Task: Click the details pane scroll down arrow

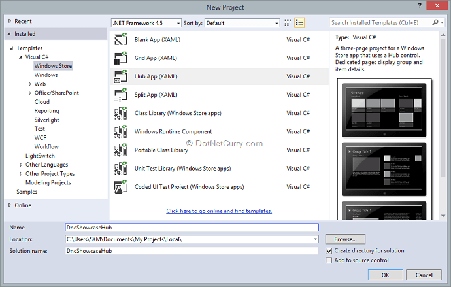Action: tap(443, 216)
